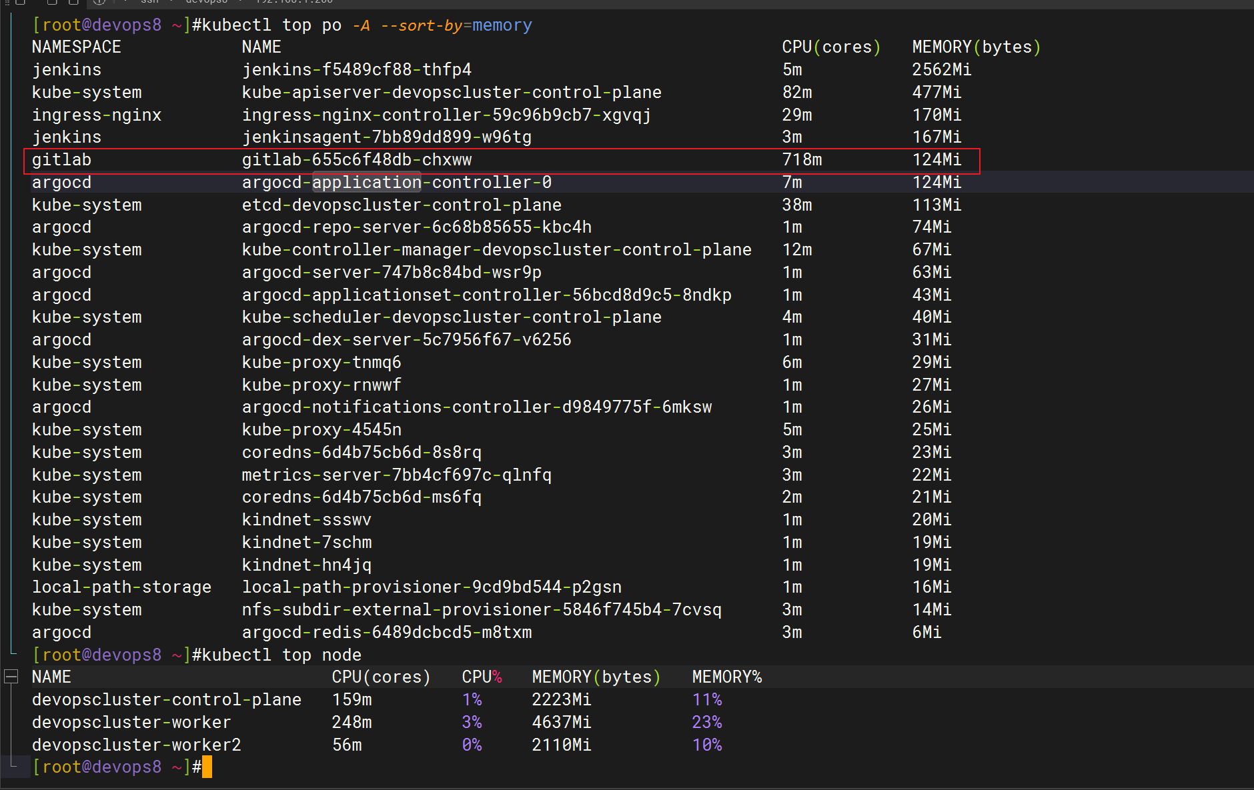Screen dimensions: 1254x790
Task: Select pod name jenkins-f5489cf88-thfp4
Action: [x=357, y=70]
